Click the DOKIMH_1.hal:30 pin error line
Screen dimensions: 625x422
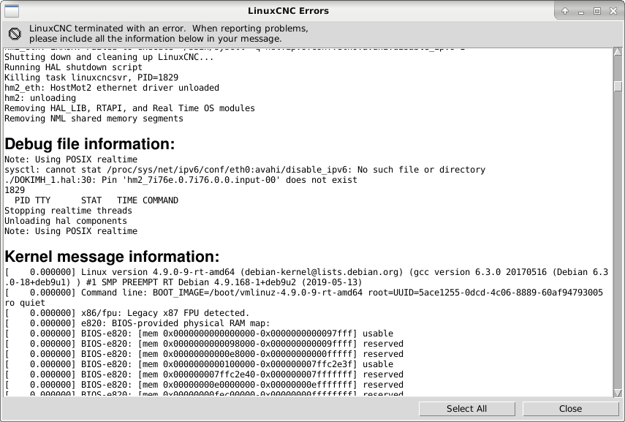click(x=181, y=180)
